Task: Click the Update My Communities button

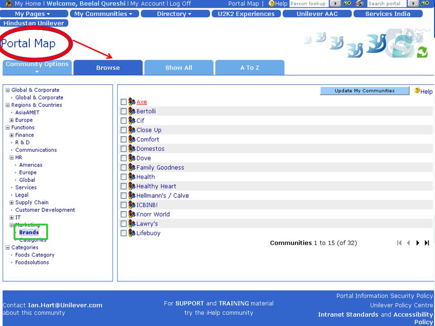Action: [x=364, y=91]
